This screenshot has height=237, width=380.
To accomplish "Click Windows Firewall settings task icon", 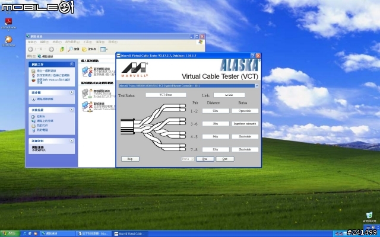I will tap(33, 80).
